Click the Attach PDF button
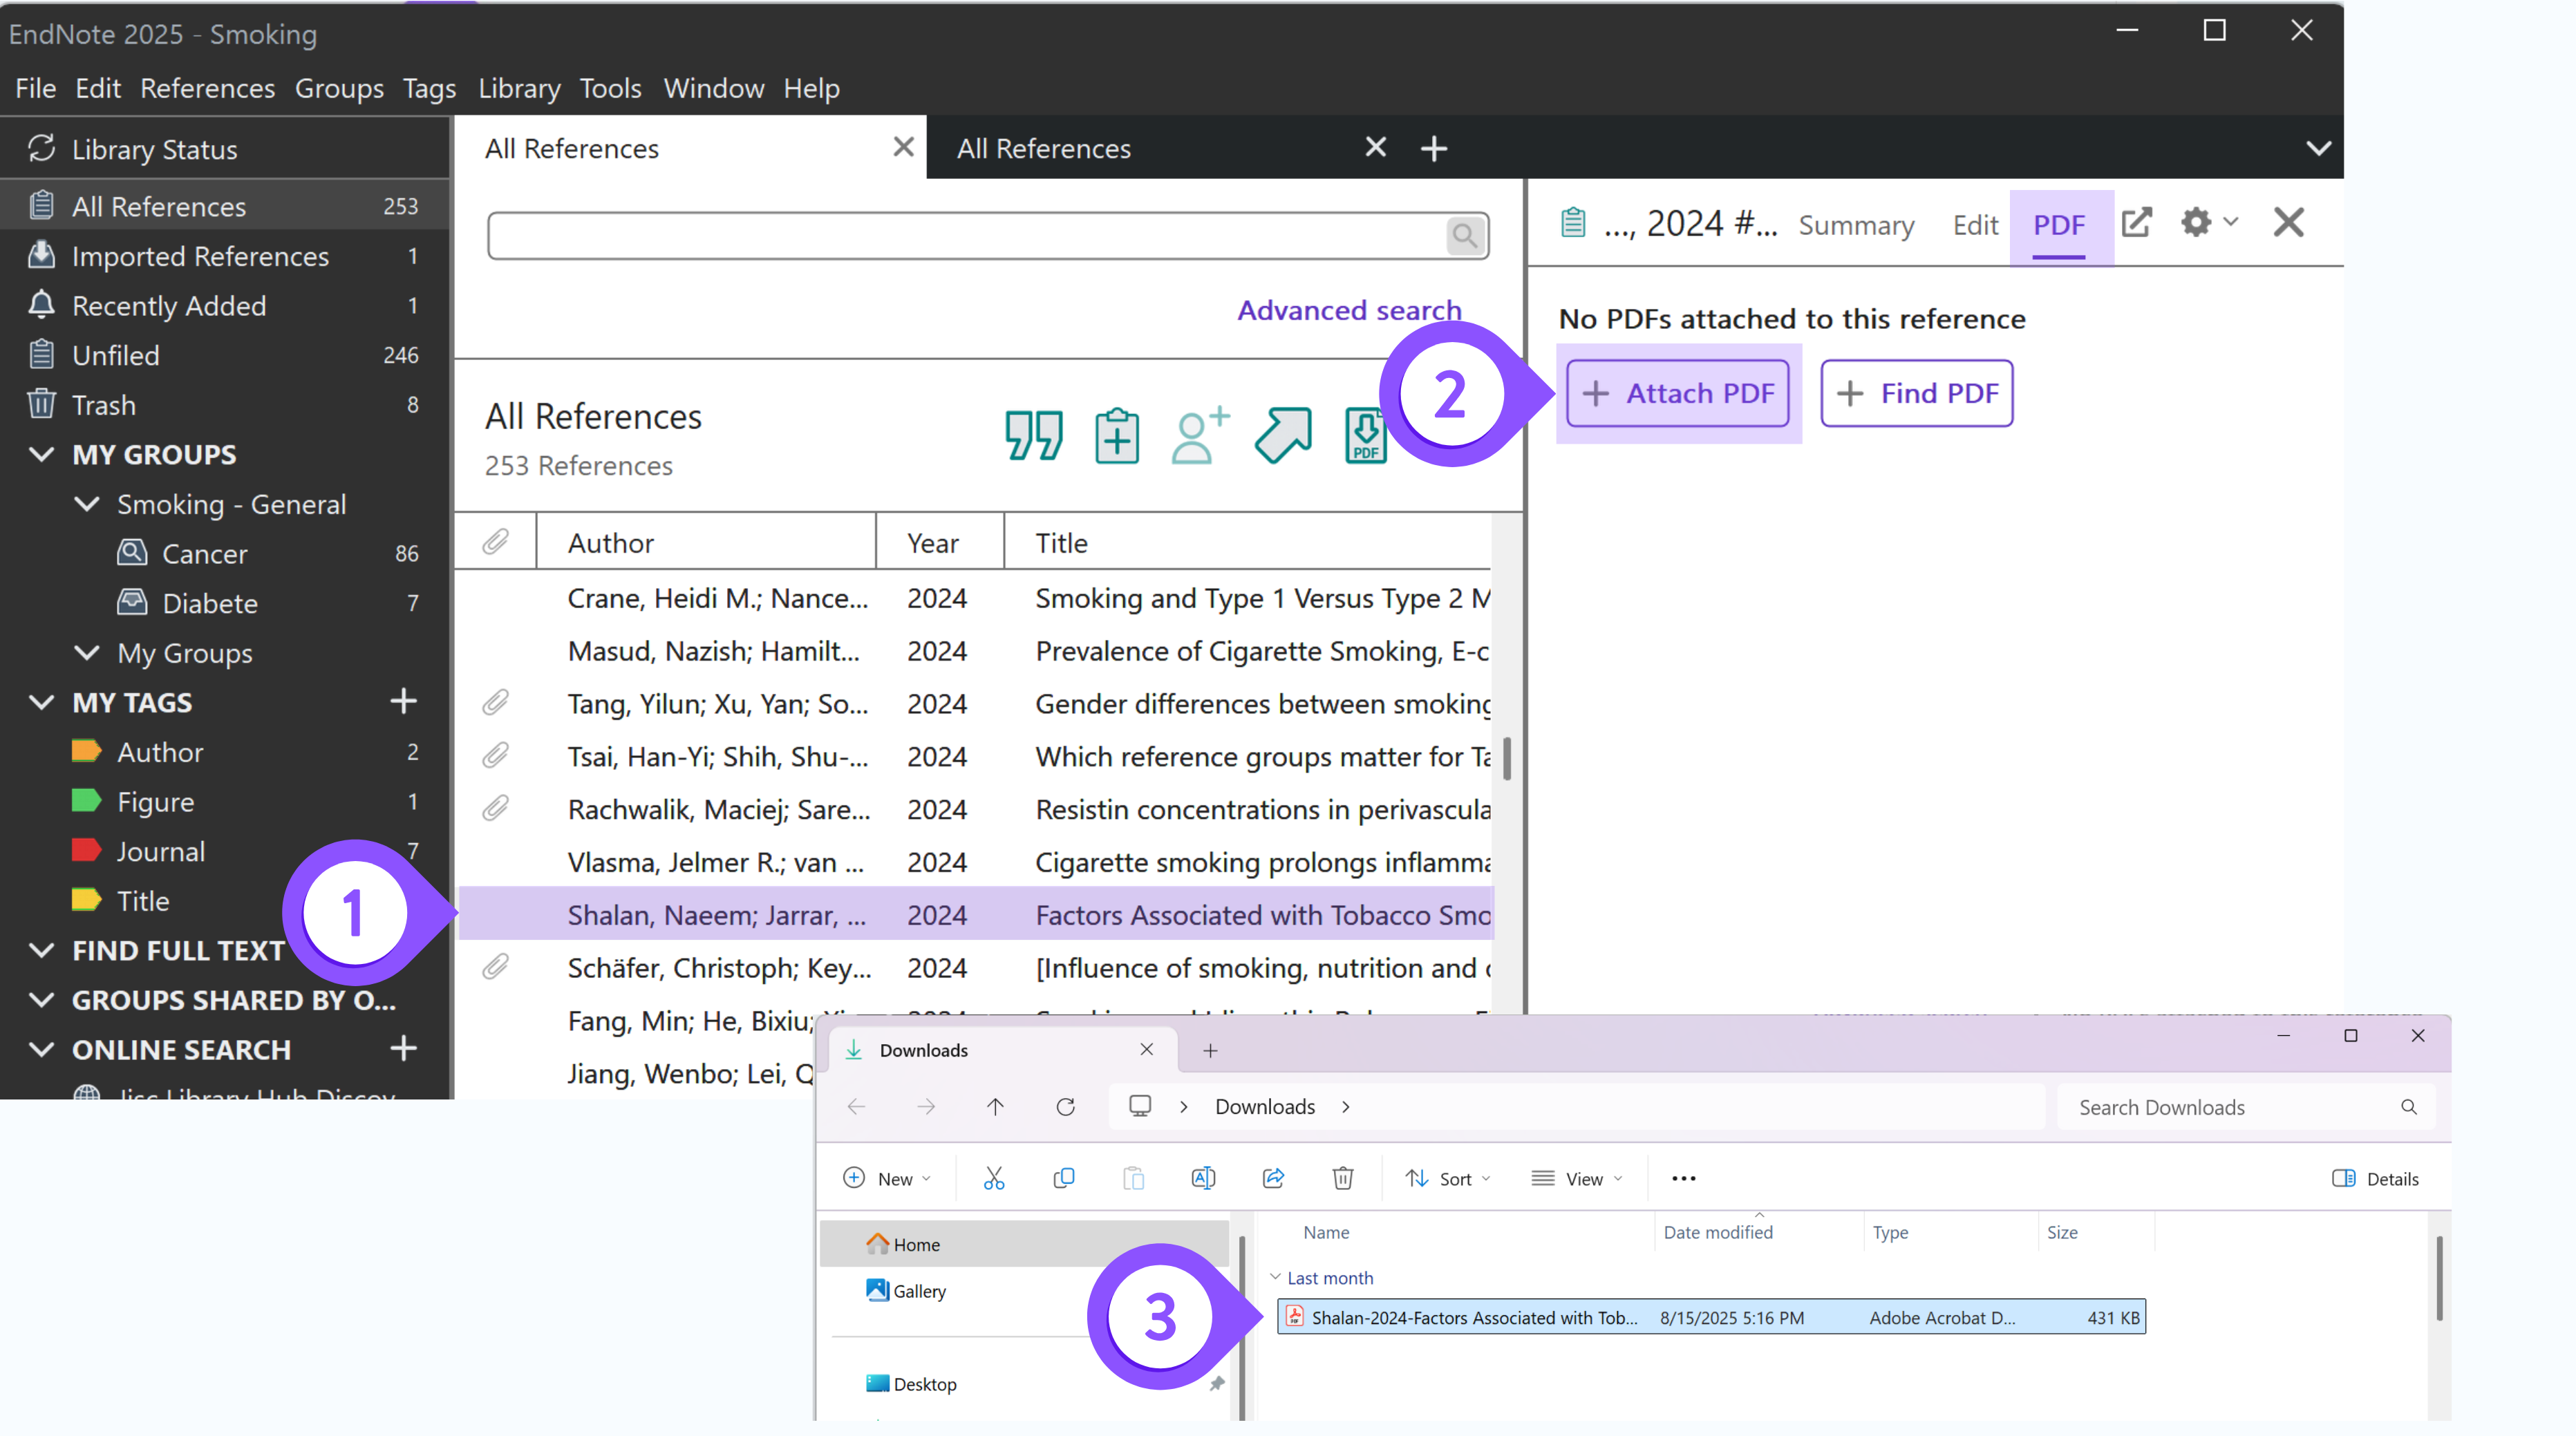Viewport: 2576px width, 1436px height. pyautogui.click(x=1678, y=393)
